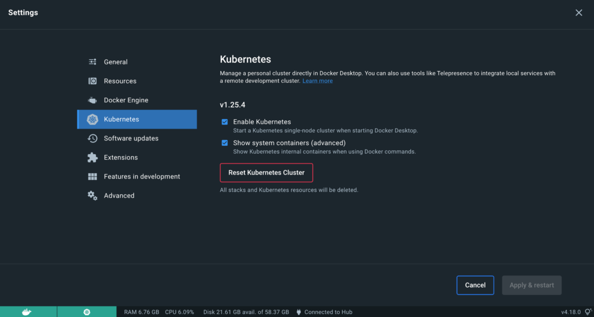
Task: Click the disk usage stat in status bar
Action: pos(246,311)
